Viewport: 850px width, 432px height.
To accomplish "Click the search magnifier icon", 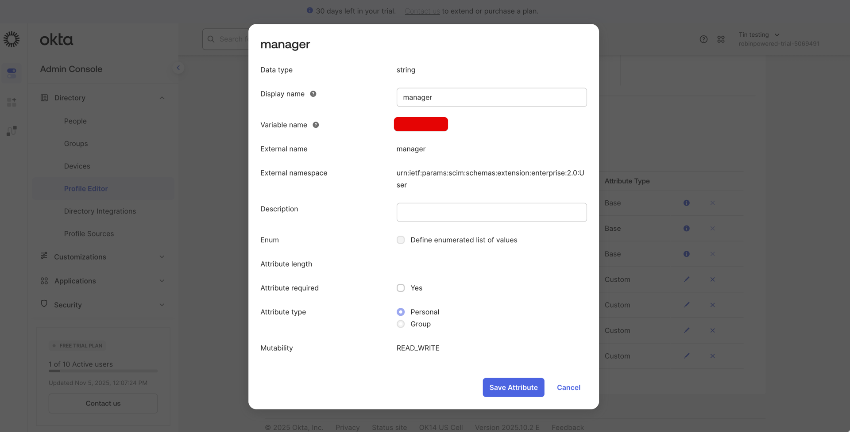I will [211, 39].
